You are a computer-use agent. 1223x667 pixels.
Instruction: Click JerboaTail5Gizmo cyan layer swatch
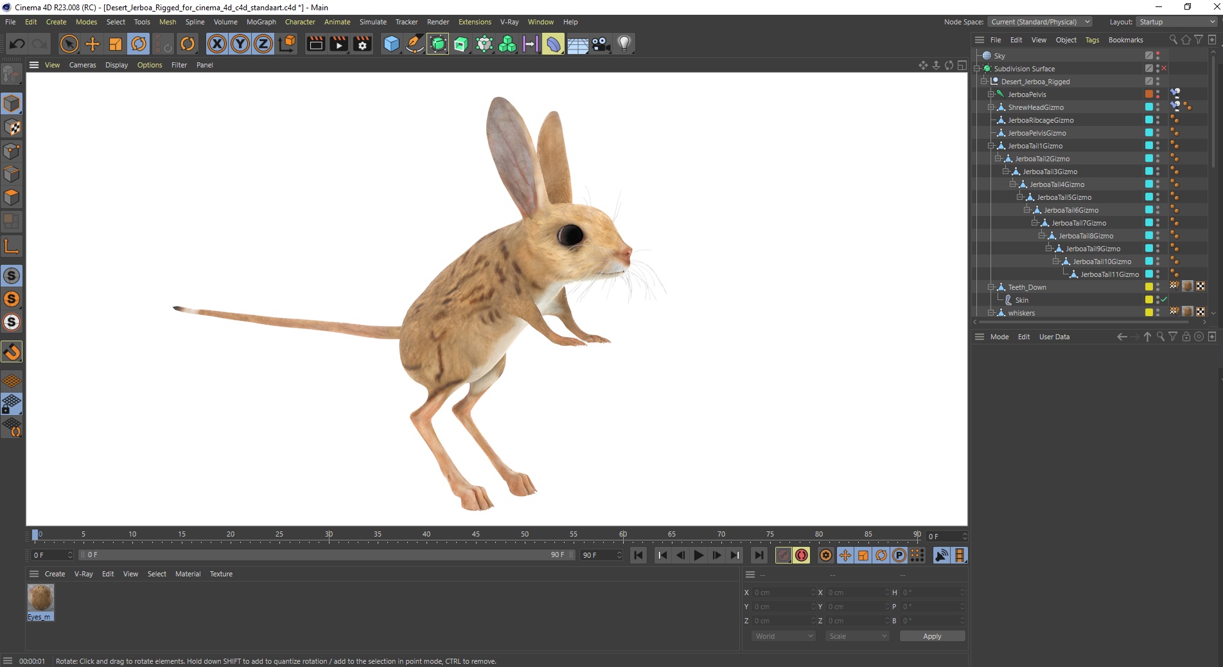click(x=1149, y=197)
